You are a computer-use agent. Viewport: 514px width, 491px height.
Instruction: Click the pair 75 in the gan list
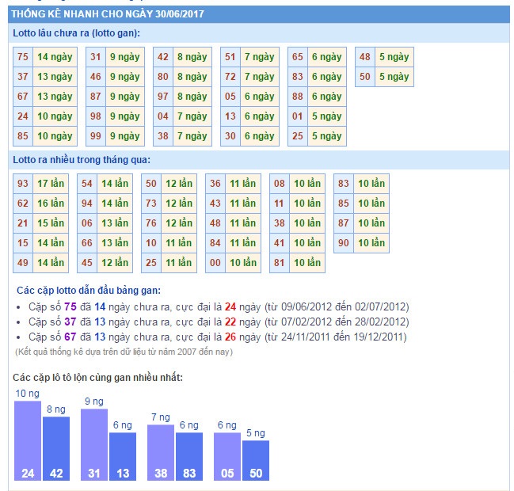click(x=70, y=306)
